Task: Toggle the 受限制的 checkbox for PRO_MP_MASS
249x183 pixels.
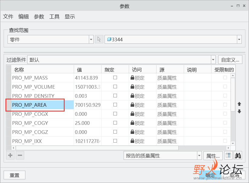Action: (225, 77)
